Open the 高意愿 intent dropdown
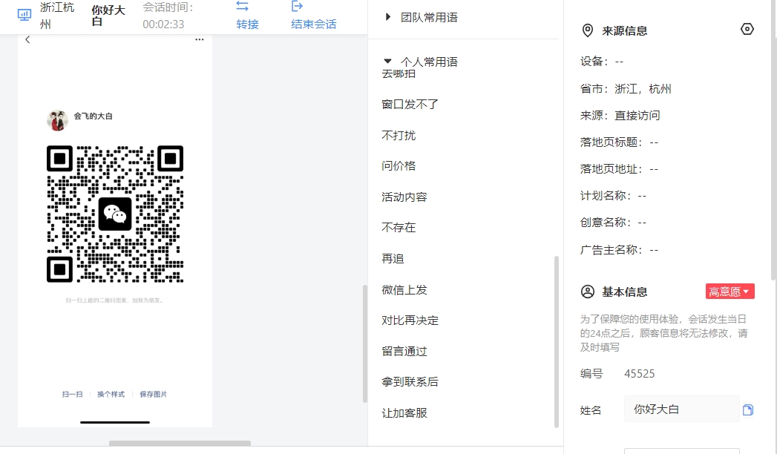 click(730, 292)
